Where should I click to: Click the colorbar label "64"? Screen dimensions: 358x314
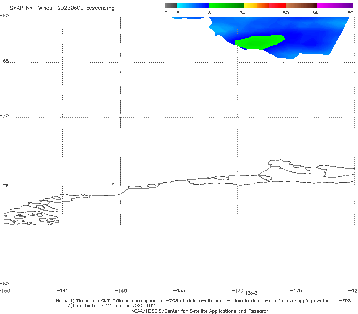(x=315, y=13)
